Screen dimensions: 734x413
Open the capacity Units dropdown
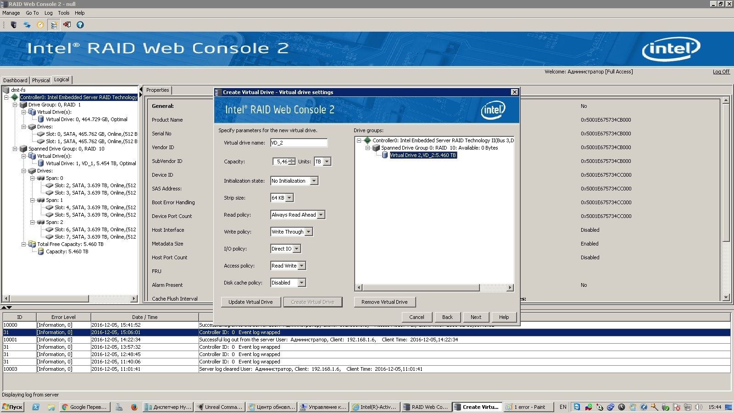327,162
